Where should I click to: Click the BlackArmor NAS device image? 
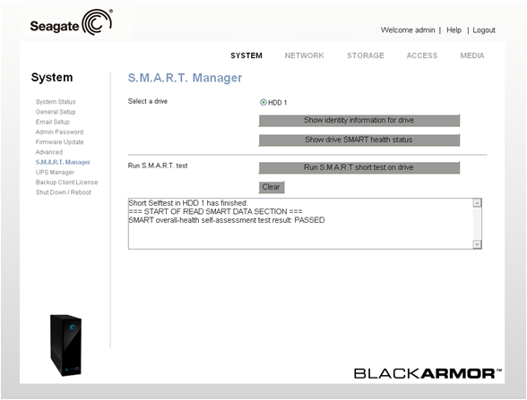(66, 345)
